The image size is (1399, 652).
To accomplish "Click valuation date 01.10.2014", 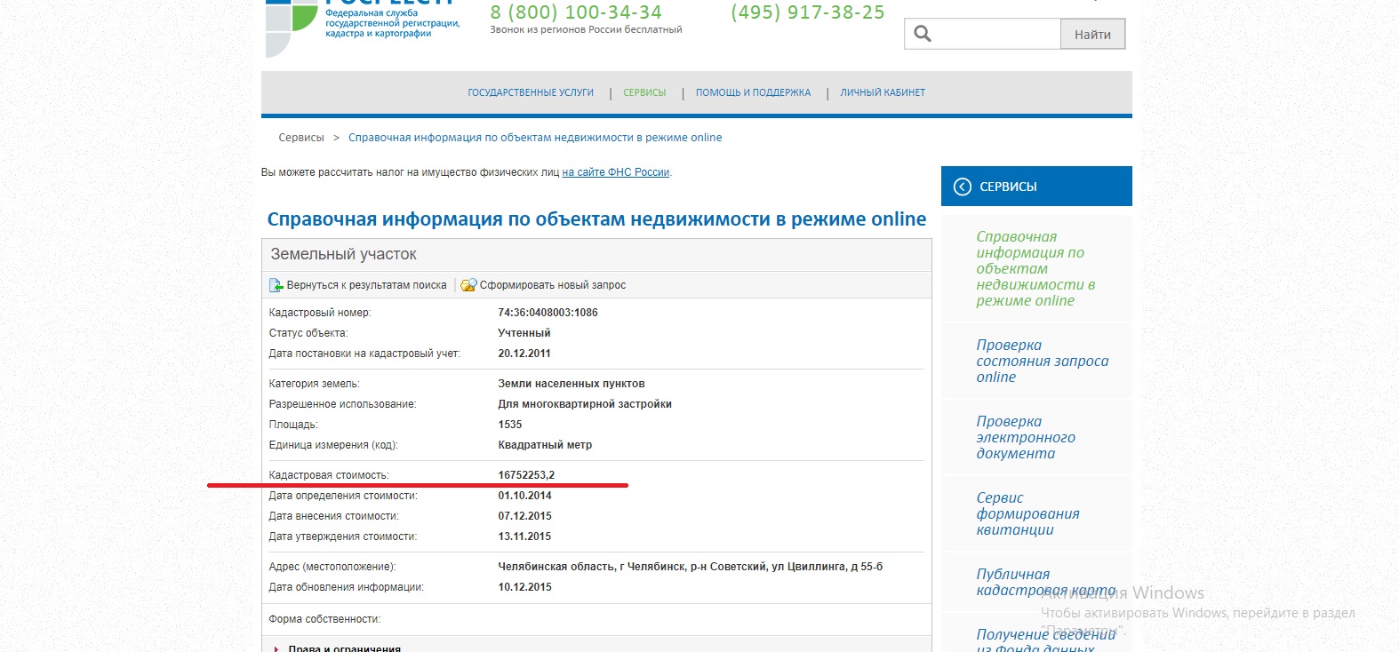I will pos(524,496).
